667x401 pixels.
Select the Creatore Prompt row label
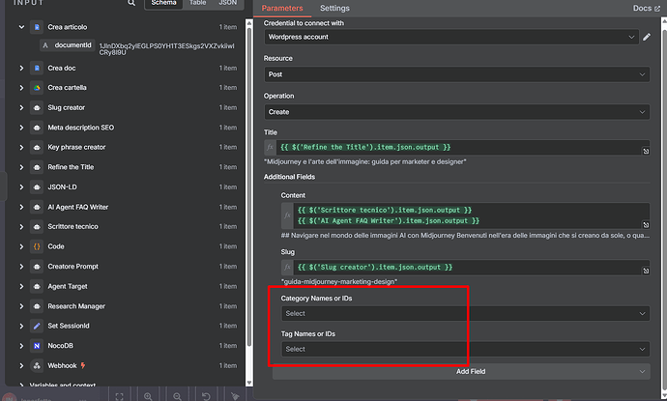pyautogui.click(x=72, y=267)
